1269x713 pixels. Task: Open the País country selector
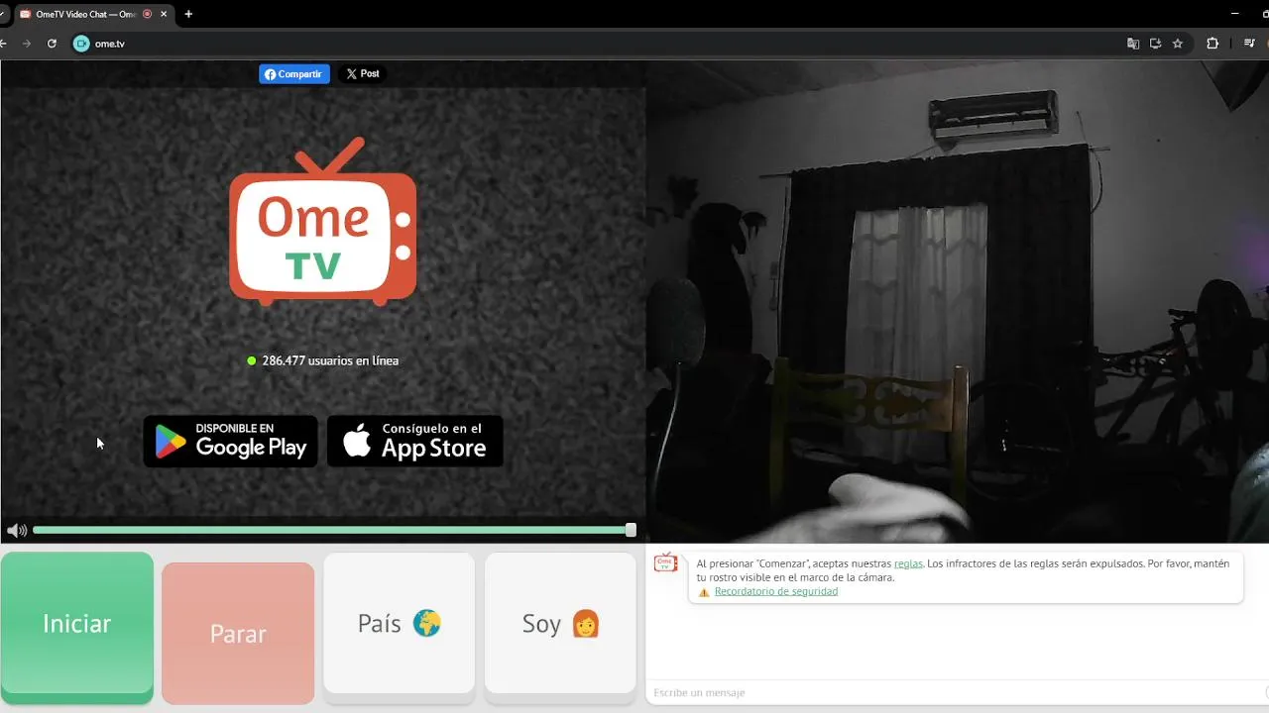400,624
